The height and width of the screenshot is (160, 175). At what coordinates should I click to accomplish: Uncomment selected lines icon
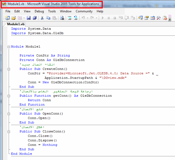point(76,18)
